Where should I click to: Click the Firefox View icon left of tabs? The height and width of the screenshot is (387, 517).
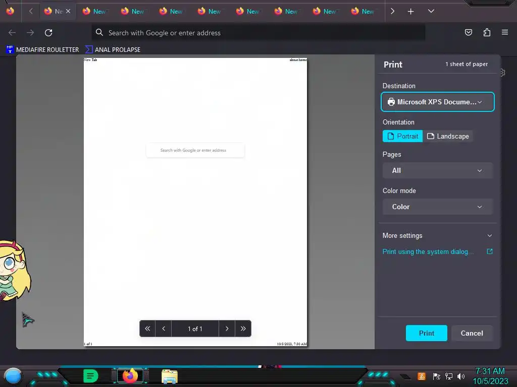tap(10, 11)
